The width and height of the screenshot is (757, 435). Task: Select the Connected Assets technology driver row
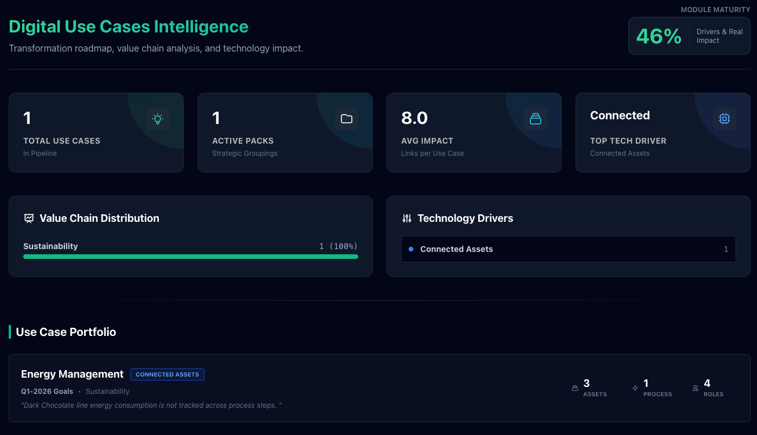pos(569,249)
